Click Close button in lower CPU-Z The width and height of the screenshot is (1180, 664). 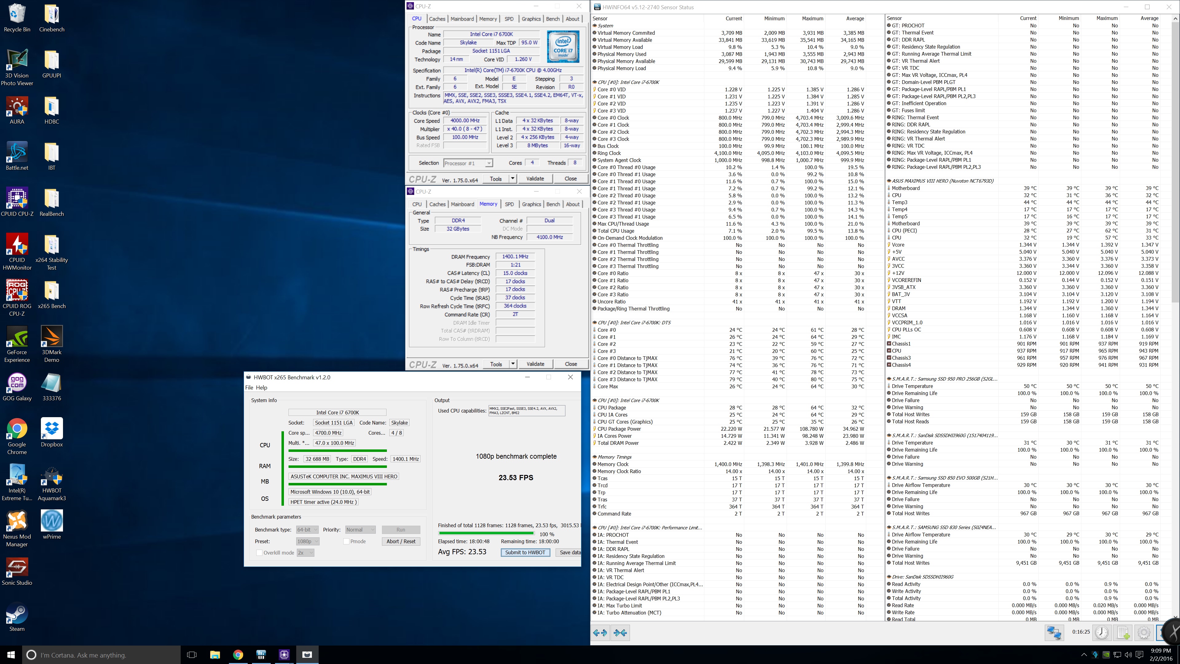coord(571,364)
